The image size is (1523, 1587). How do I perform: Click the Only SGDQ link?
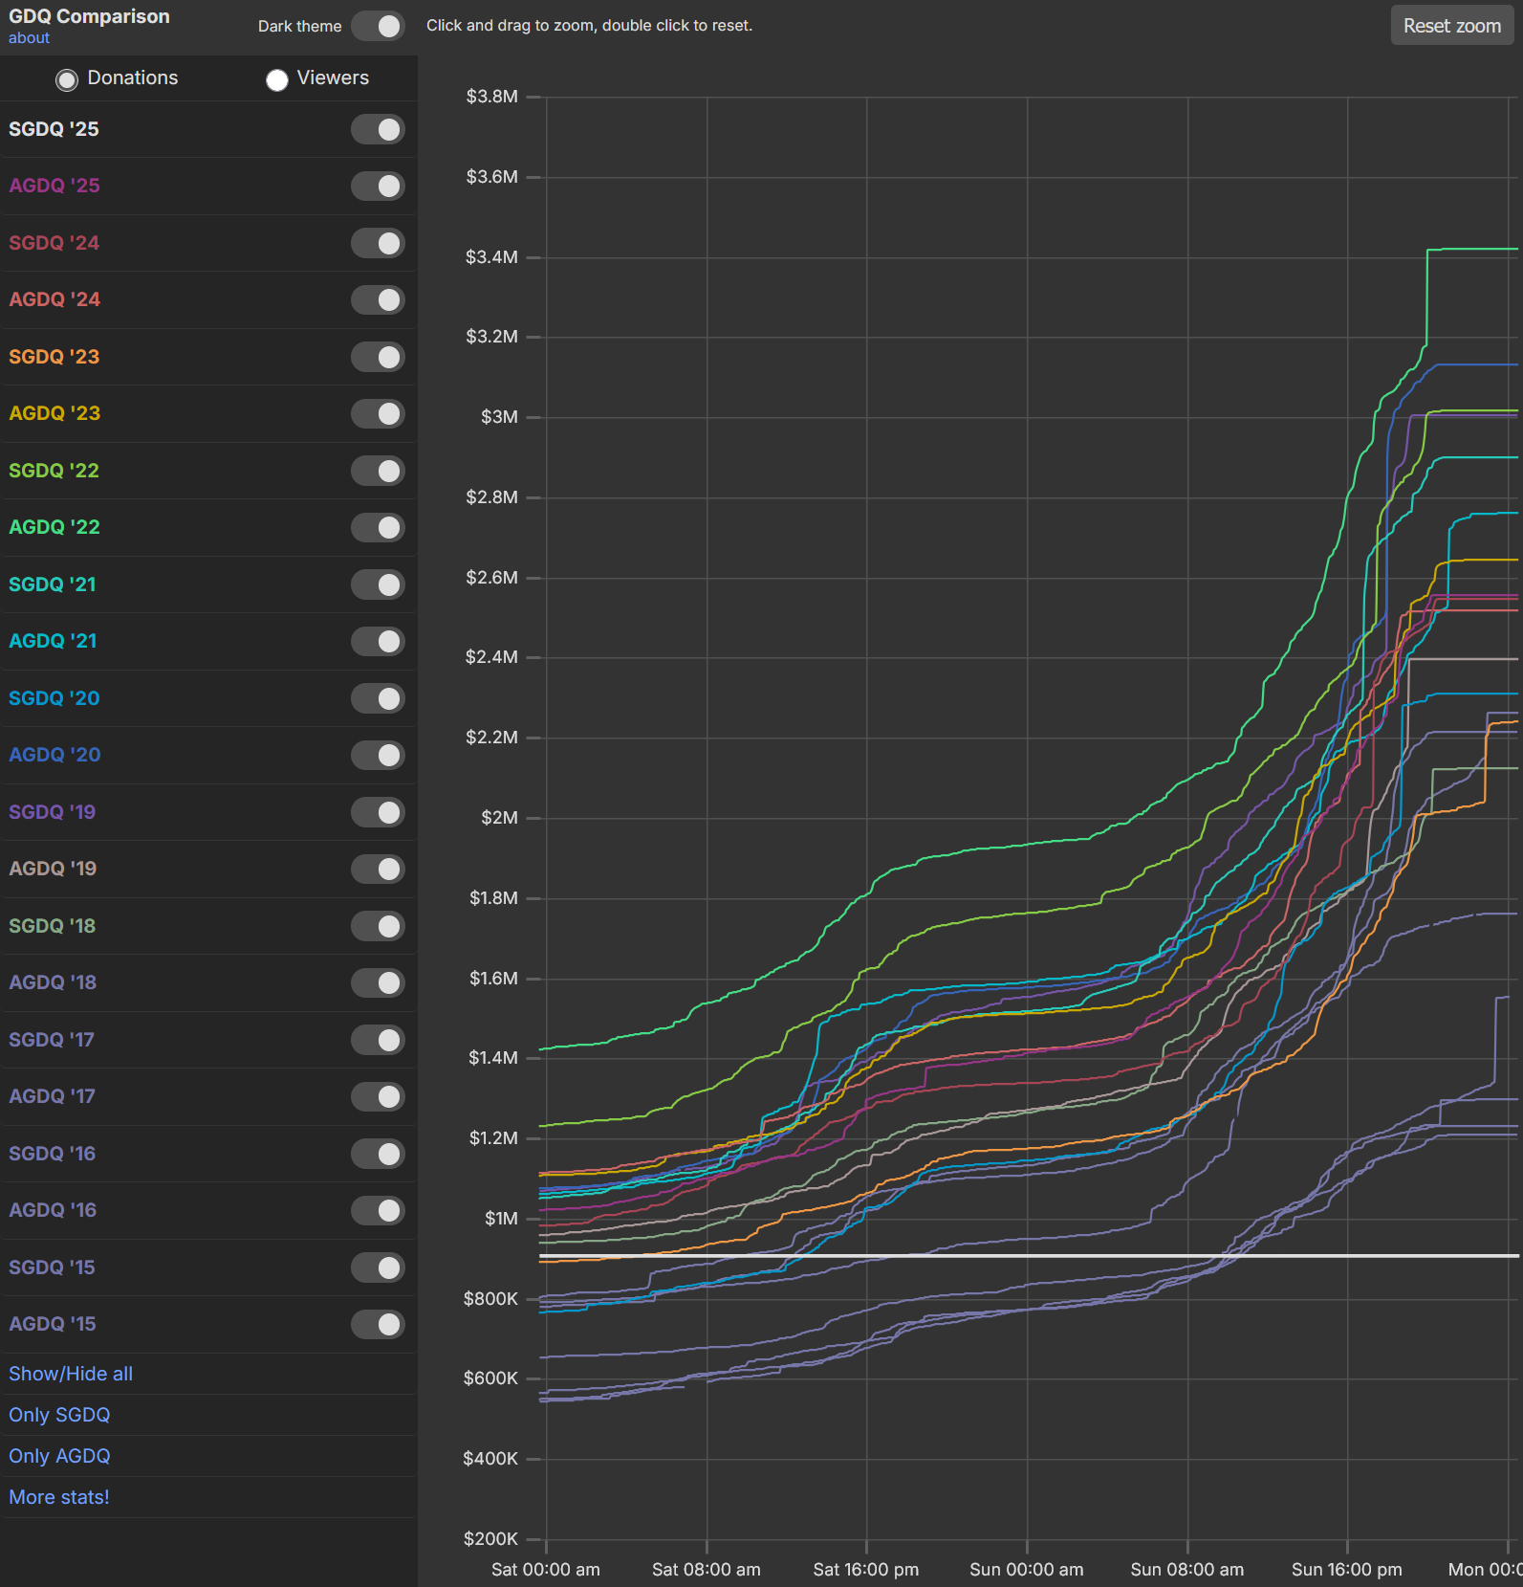[59, 1415]
